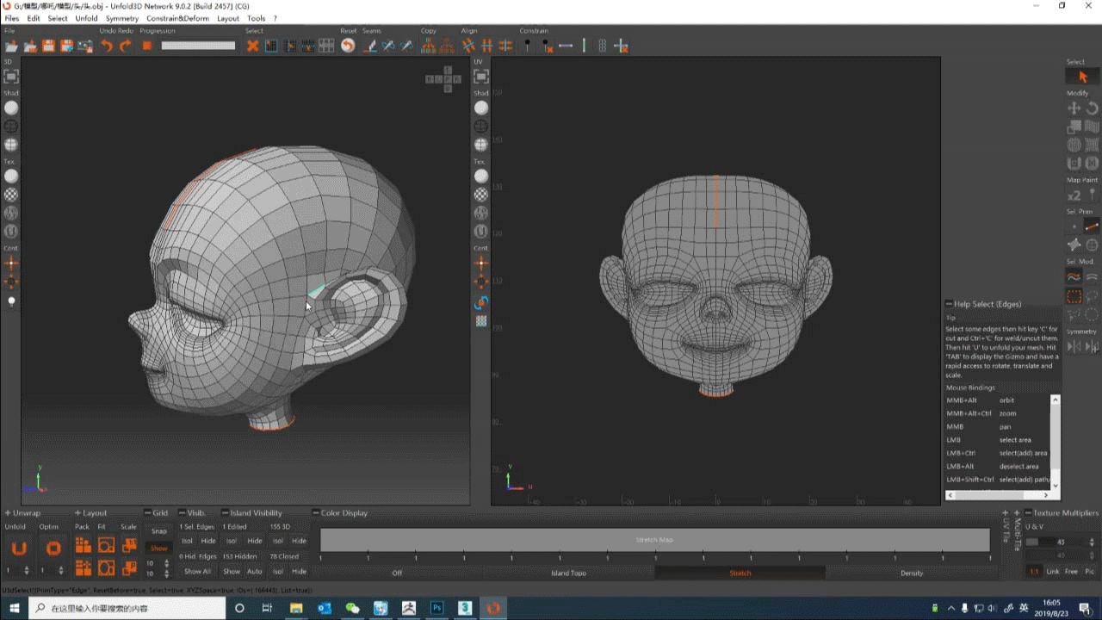Toggle the grid Snap button
This screenshot has height=620, width=1102.
click(159, 531)
